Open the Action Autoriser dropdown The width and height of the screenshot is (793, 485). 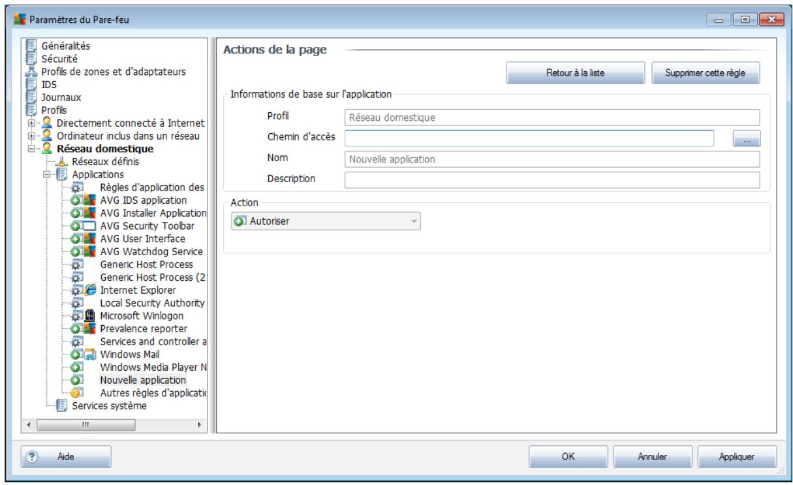[326, 222]
